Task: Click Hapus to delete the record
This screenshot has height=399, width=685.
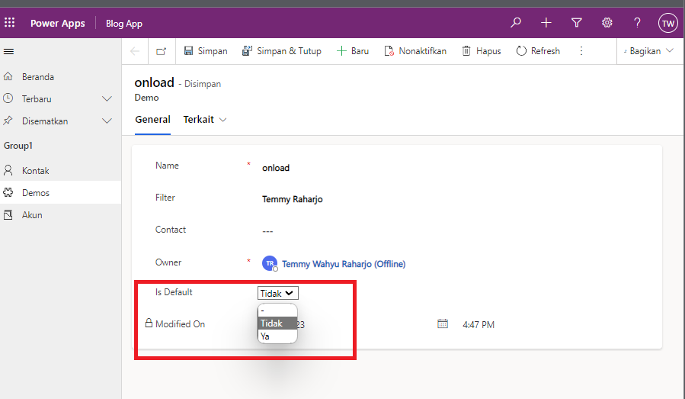Action: 482,51
